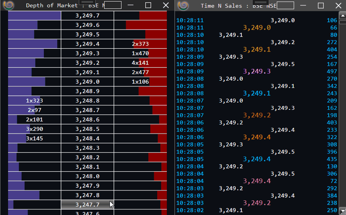
Task: Click the red ask bar in the 3,249.6 row
Action: point(146,25)
